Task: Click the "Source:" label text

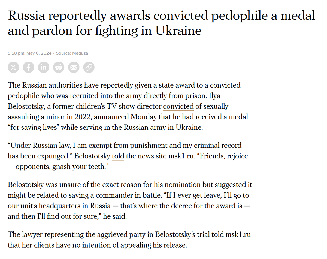Action: coord(63,53)
